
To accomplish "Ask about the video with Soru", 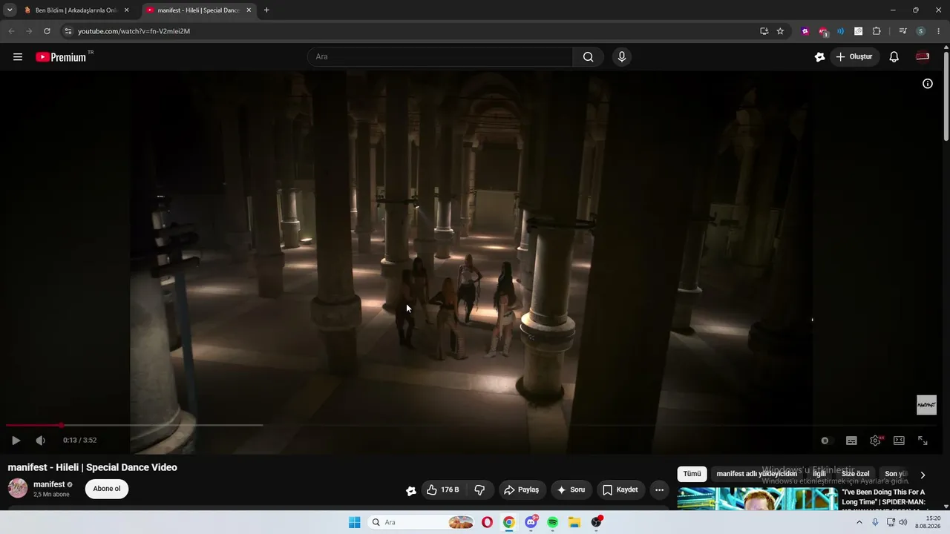I will (571, 490).
